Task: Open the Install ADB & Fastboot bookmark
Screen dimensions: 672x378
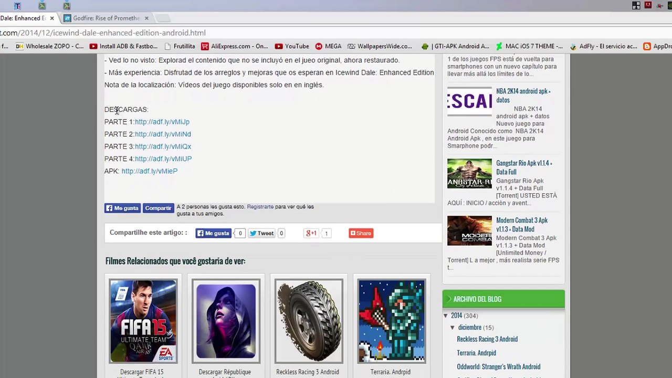Action: pyautogui.click(x=123, y=46)
